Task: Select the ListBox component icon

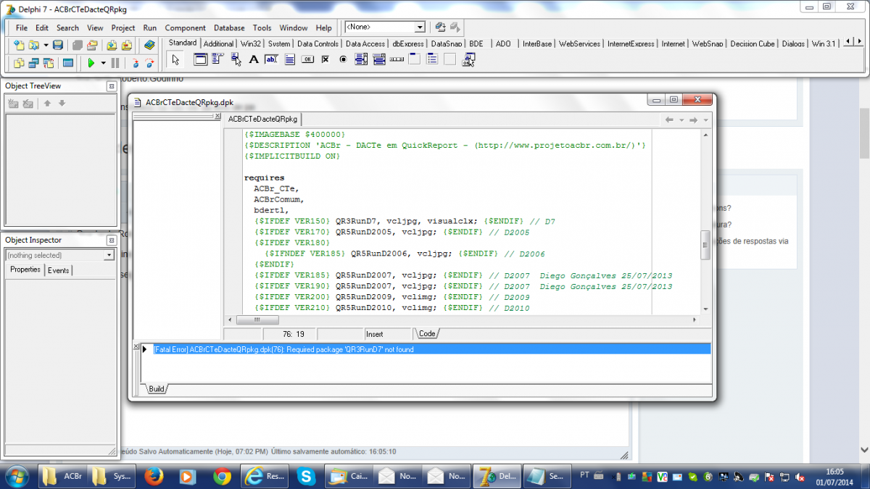Action: click(x=361, y=59)
